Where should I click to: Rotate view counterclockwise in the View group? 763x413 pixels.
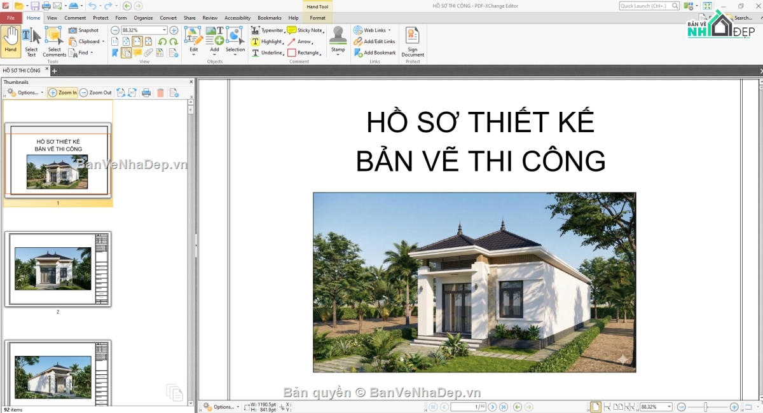pyautogui.click(x=162, y=41)
